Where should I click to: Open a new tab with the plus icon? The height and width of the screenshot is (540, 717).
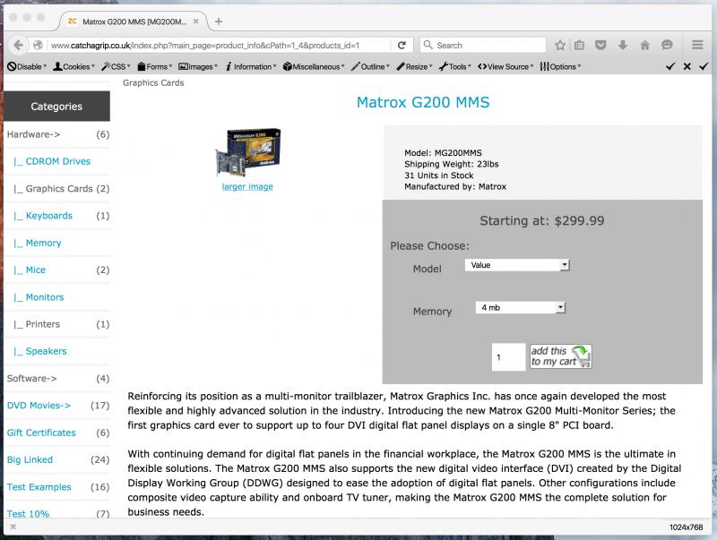219,21
